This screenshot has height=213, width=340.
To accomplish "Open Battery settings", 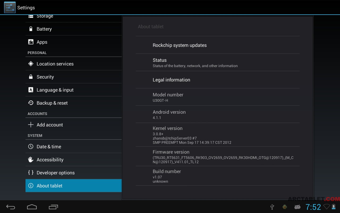I will coord(74,29).
